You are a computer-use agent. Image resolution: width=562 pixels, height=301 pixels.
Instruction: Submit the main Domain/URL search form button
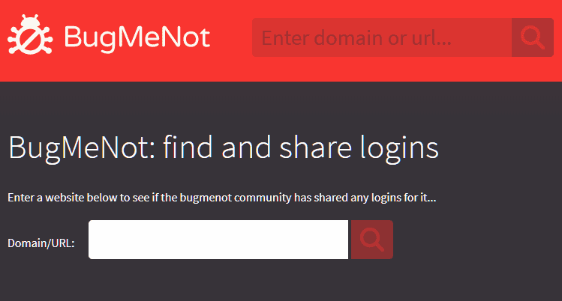click(x=372, y=240)
